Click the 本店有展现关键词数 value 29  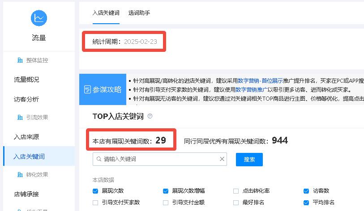coord(161,140)
